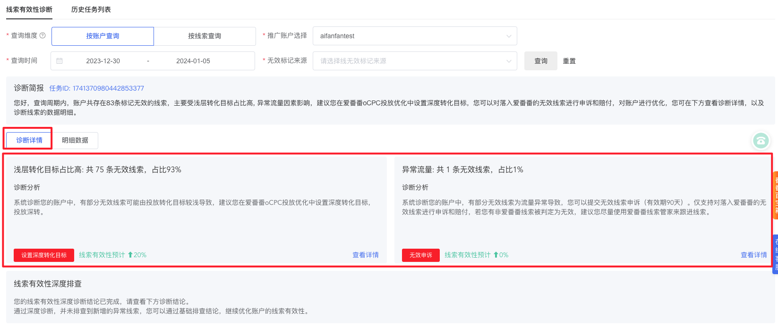
Task: Switch to the 历史任务列表 tab
Action: [x=91, y=9]
